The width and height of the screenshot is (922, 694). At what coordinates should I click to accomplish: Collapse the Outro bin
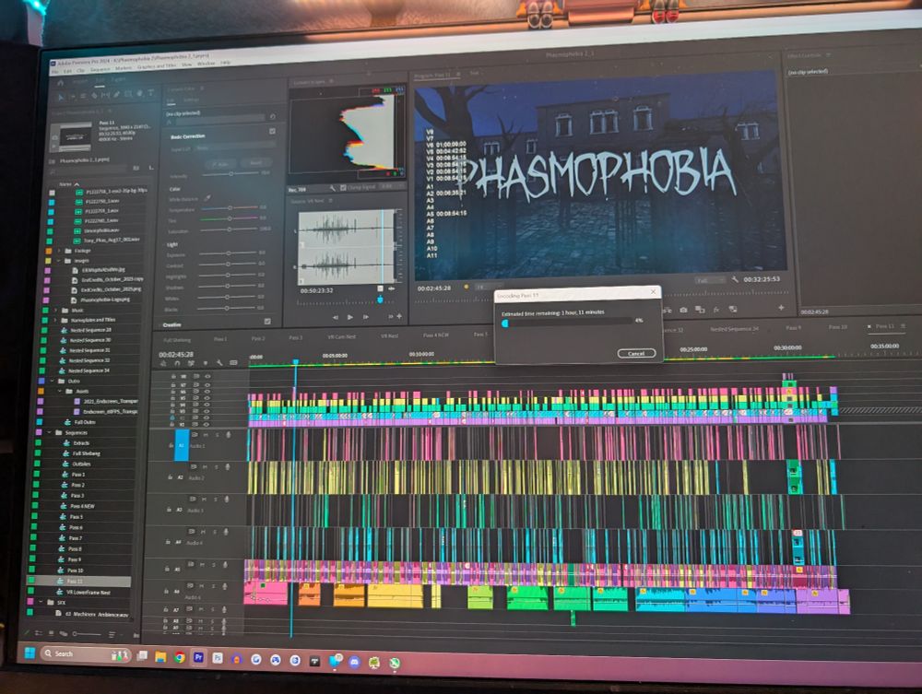(53, 381)
